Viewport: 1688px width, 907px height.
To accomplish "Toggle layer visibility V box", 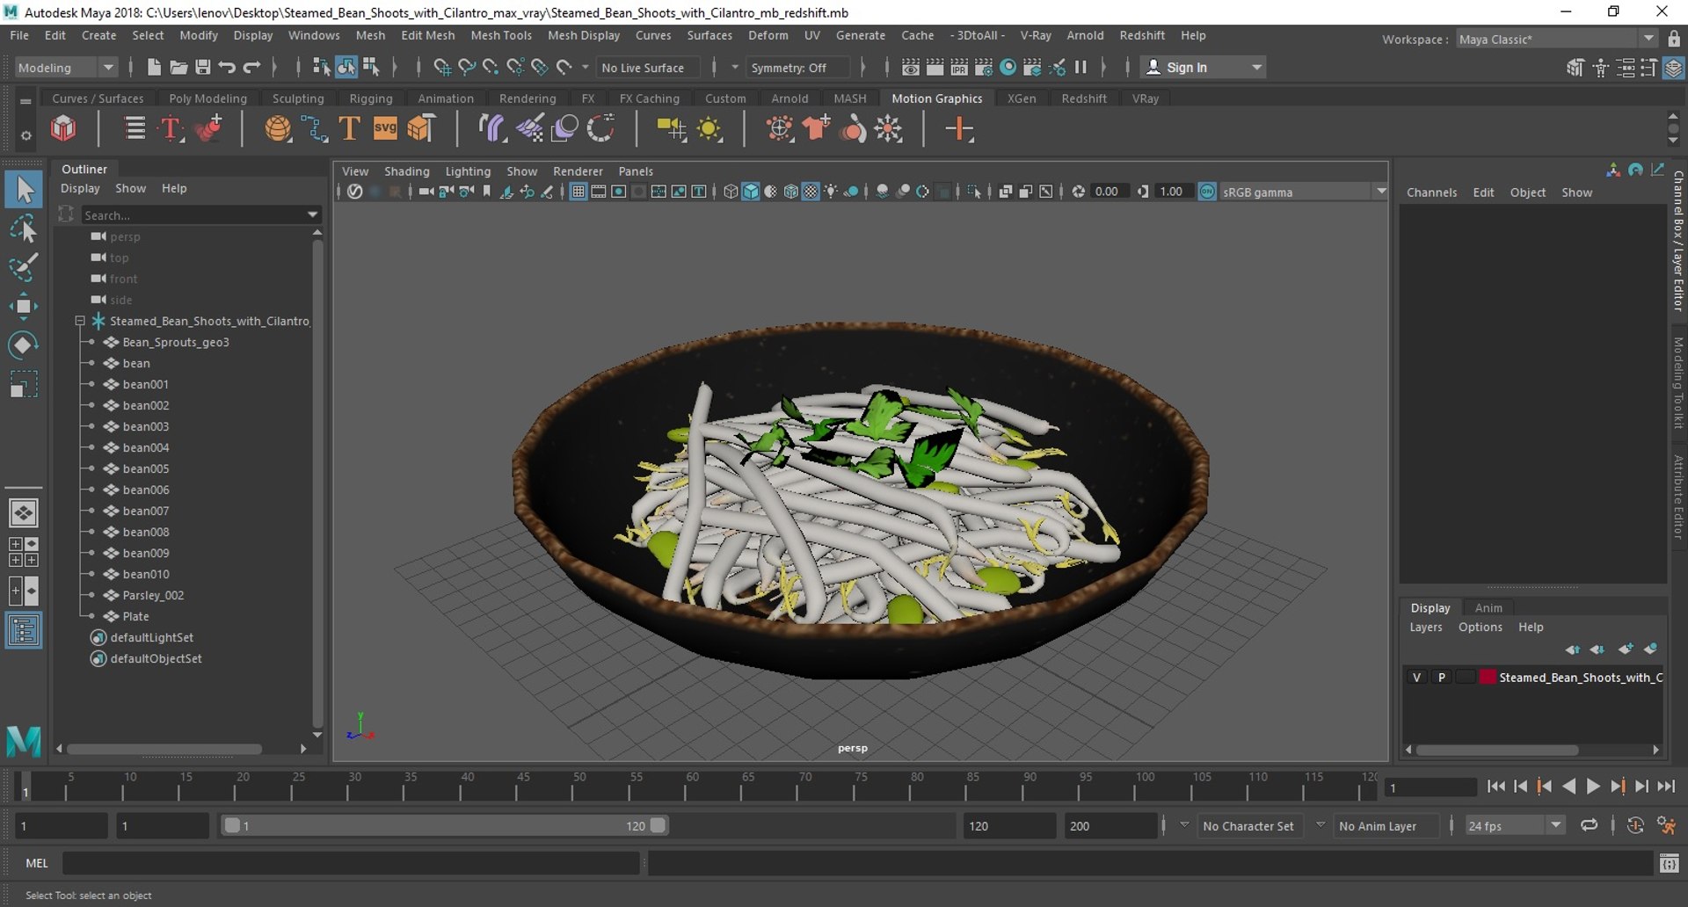I will pos(1416,678).
